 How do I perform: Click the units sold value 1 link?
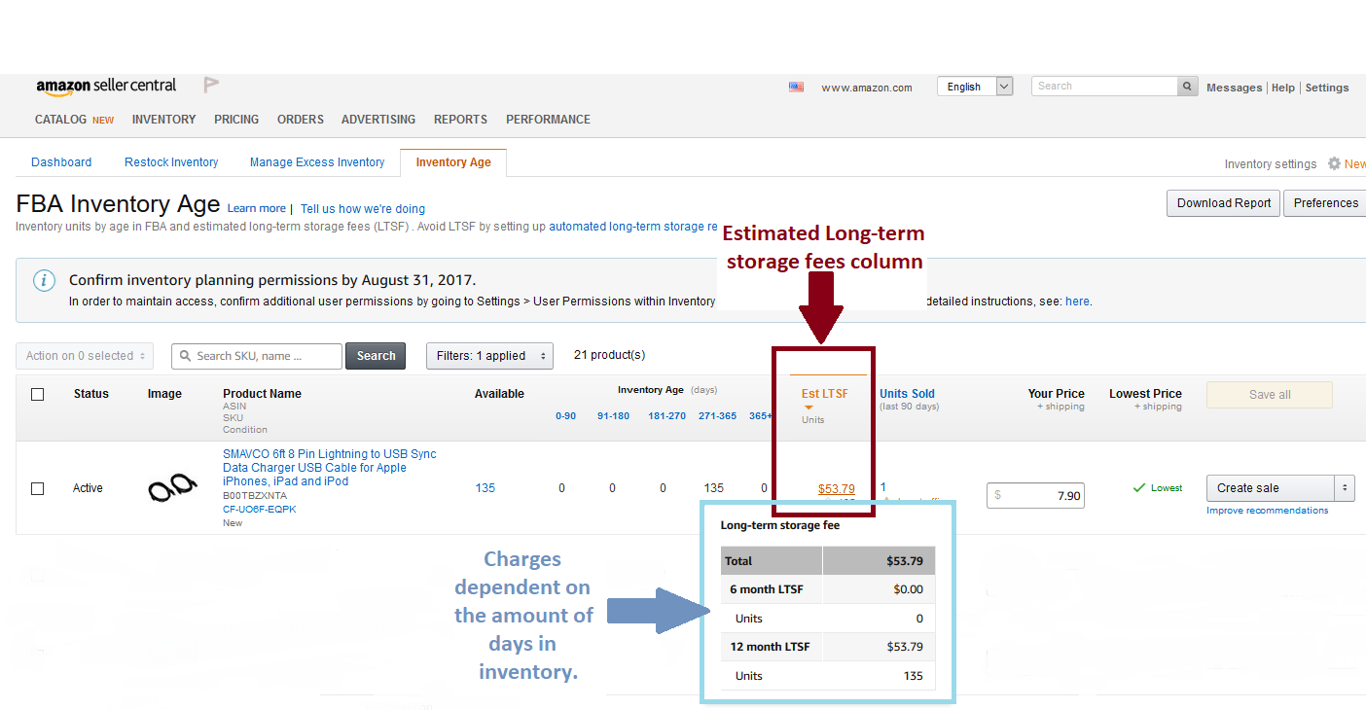click(883, 487)
